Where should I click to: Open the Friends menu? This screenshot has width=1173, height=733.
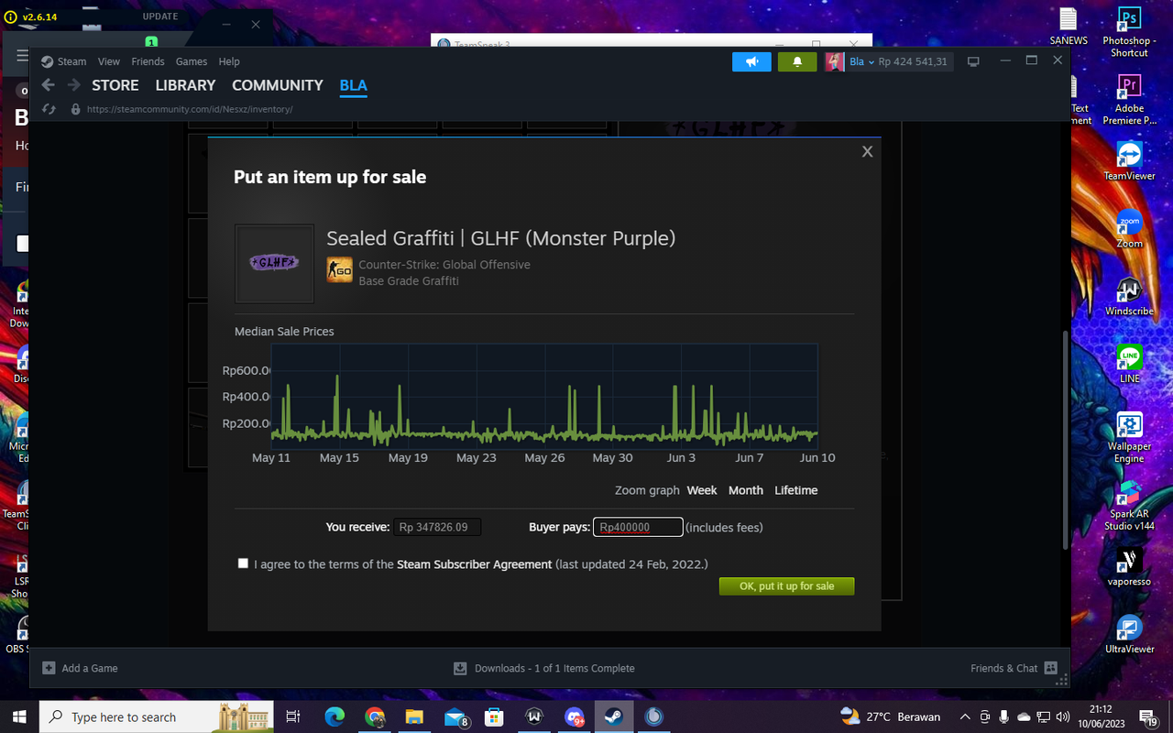pyautogui.click(x=148, y=61)
